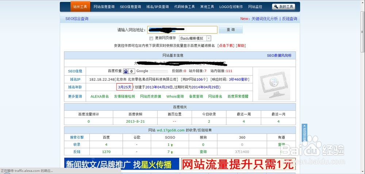The image size is (365, 174).
Task: Open the Baidu蜘蛛模拟 dropdown
Action: point(195,38)
